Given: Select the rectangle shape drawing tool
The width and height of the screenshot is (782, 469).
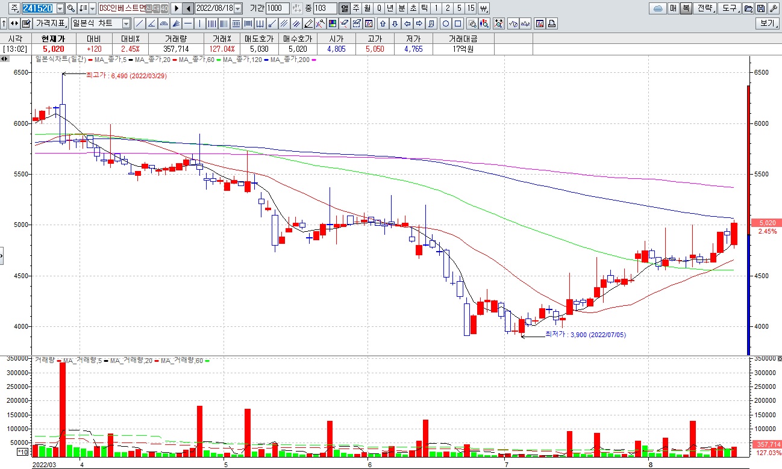Looking at the screenshot, I should point(458,23).
